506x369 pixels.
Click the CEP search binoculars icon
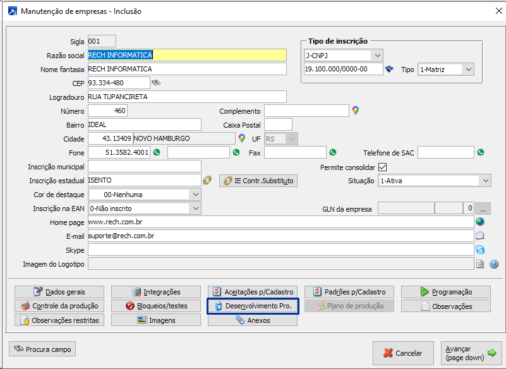[x=156, y=83]
